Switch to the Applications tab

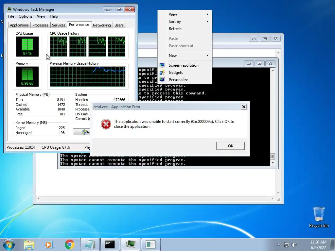pos(19,25)
